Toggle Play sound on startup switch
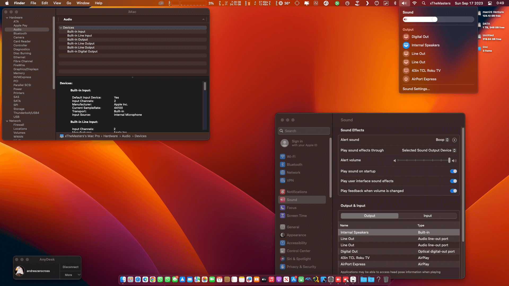This screenshot has height=286, width=509. click(453, 171)
